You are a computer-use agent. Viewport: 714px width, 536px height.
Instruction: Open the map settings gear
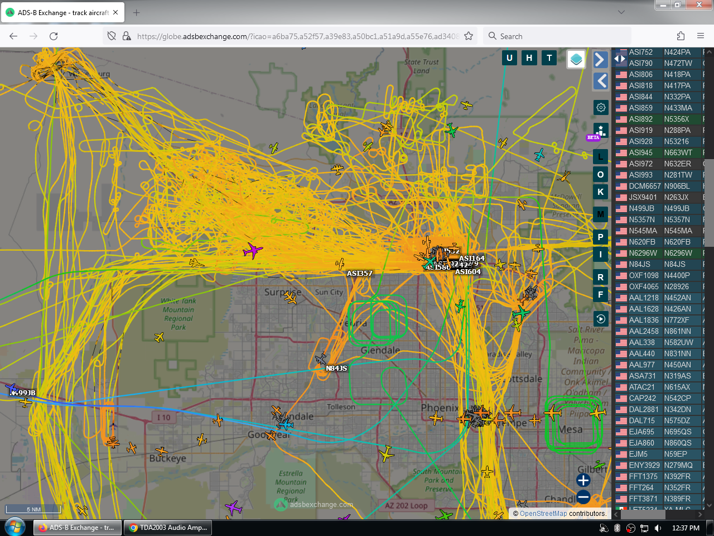click(x=601, y=107)
